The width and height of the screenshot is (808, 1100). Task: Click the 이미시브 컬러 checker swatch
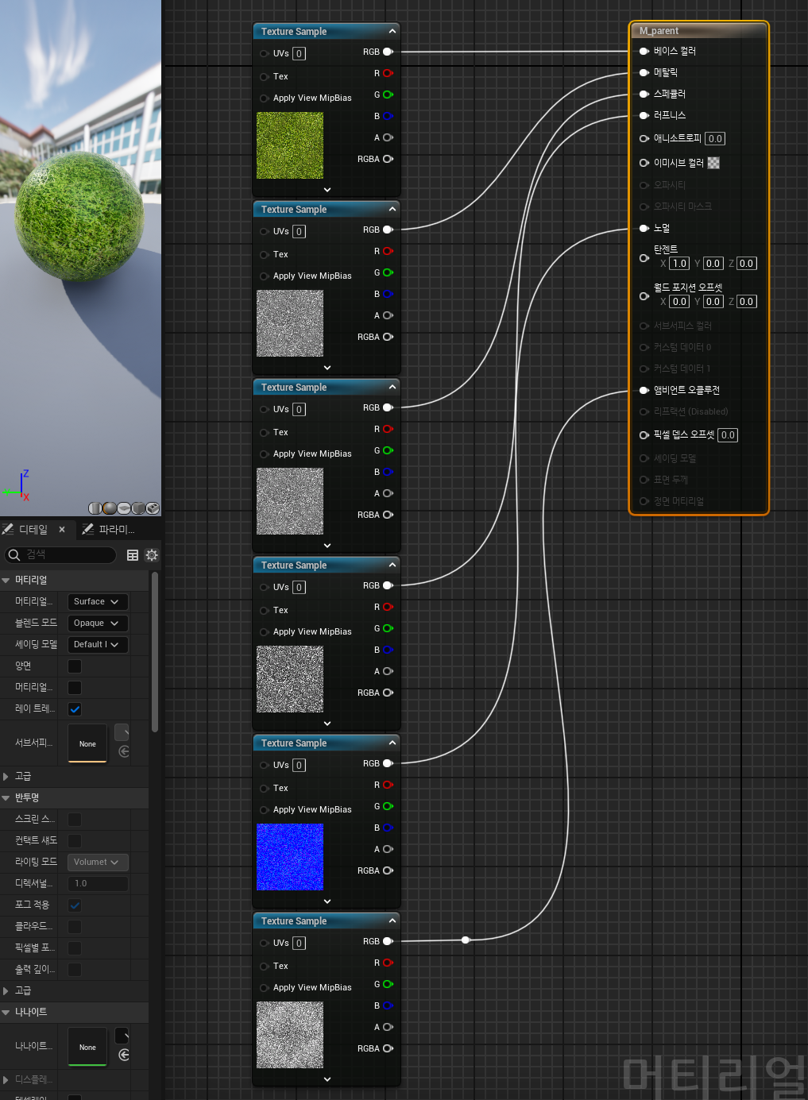713,163
